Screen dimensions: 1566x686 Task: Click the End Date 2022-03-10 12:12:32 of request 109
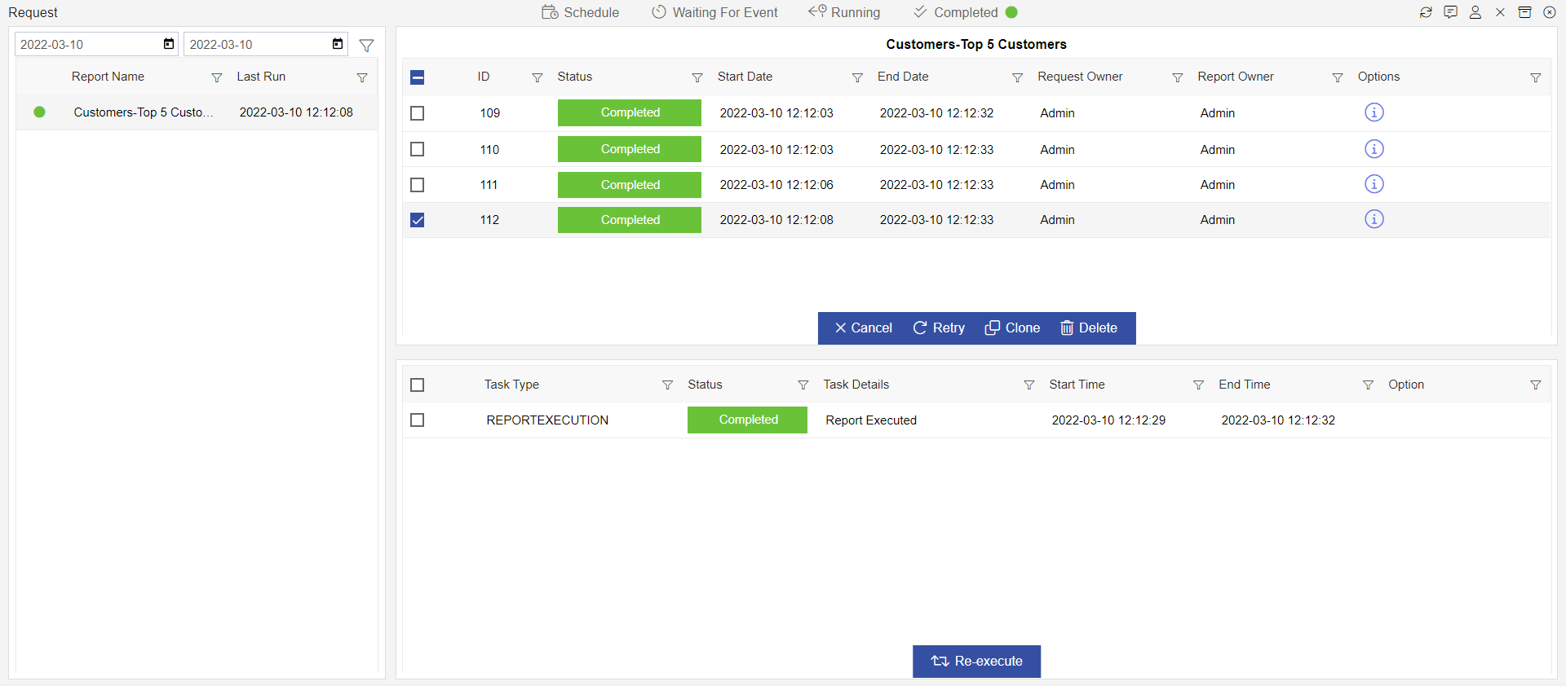tap(936, 113)
